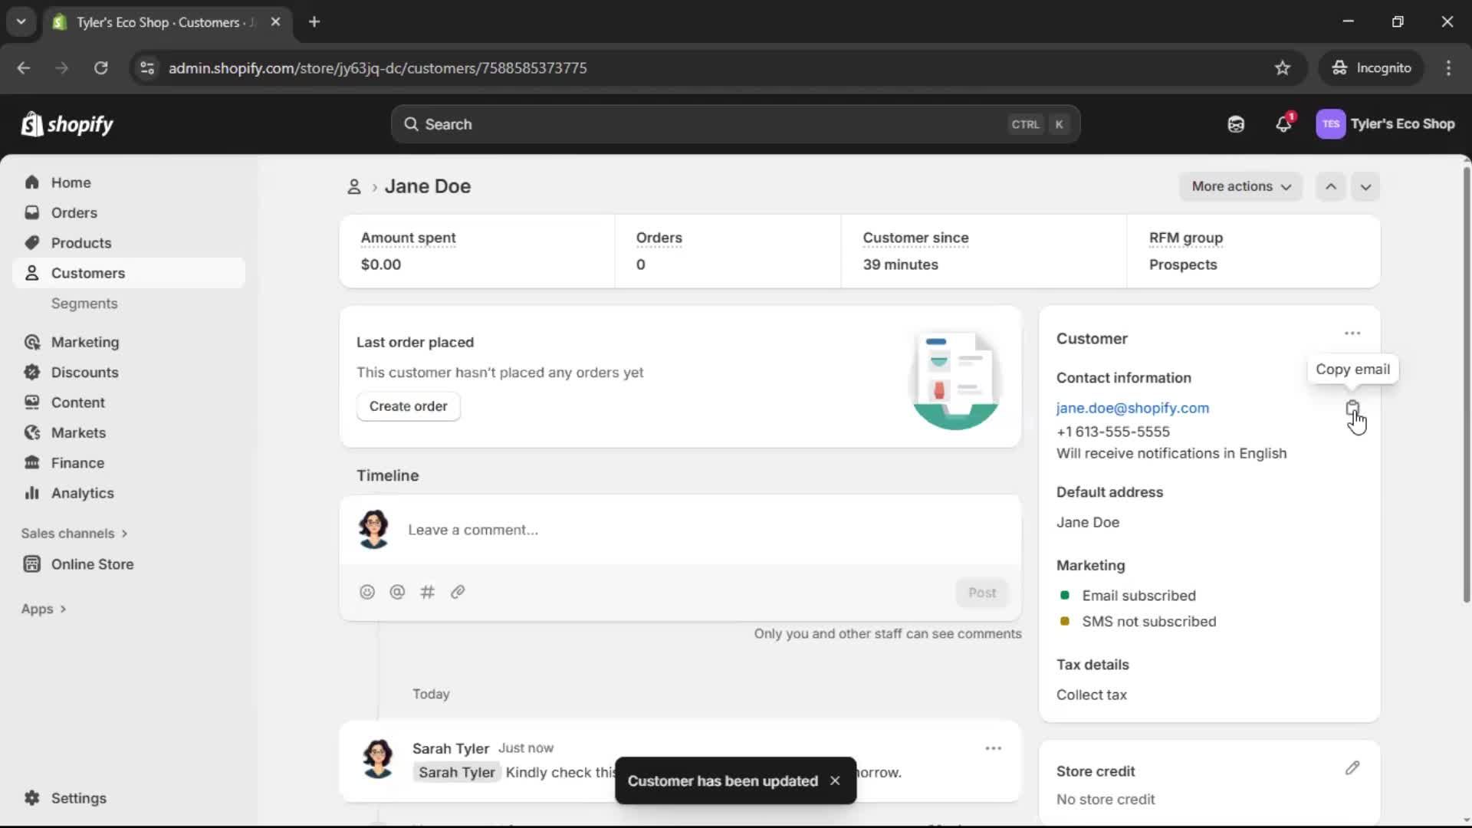Screen dimensions: 1472x828
Task: Select Customers in the sidebar
Action: coord(88,272)
